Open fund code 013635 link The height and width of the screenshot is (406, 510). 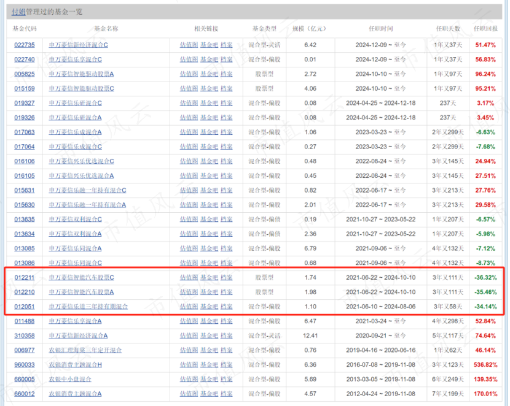coord(25,220)
